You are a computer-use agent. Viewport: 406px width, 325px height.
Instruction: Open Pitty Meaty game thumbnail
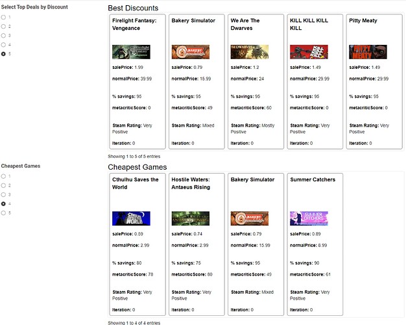coord(368,52)
